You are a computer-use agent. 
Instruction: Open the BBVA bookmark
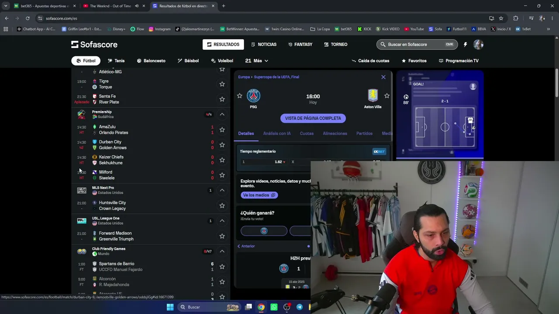tap(478, 29)
